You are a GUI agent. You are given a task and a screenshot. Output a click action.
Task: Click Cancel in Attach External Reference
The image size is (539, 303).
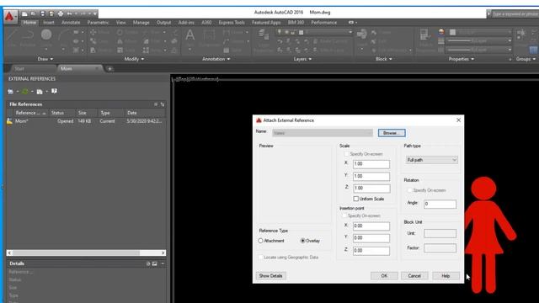[x=414, y=276]
